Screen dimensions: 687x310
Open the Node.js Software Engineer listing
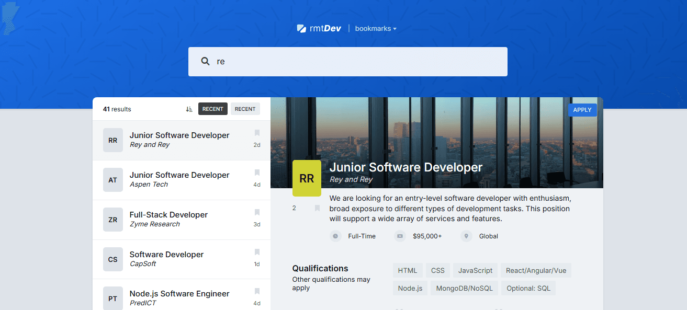click(182, 295)
